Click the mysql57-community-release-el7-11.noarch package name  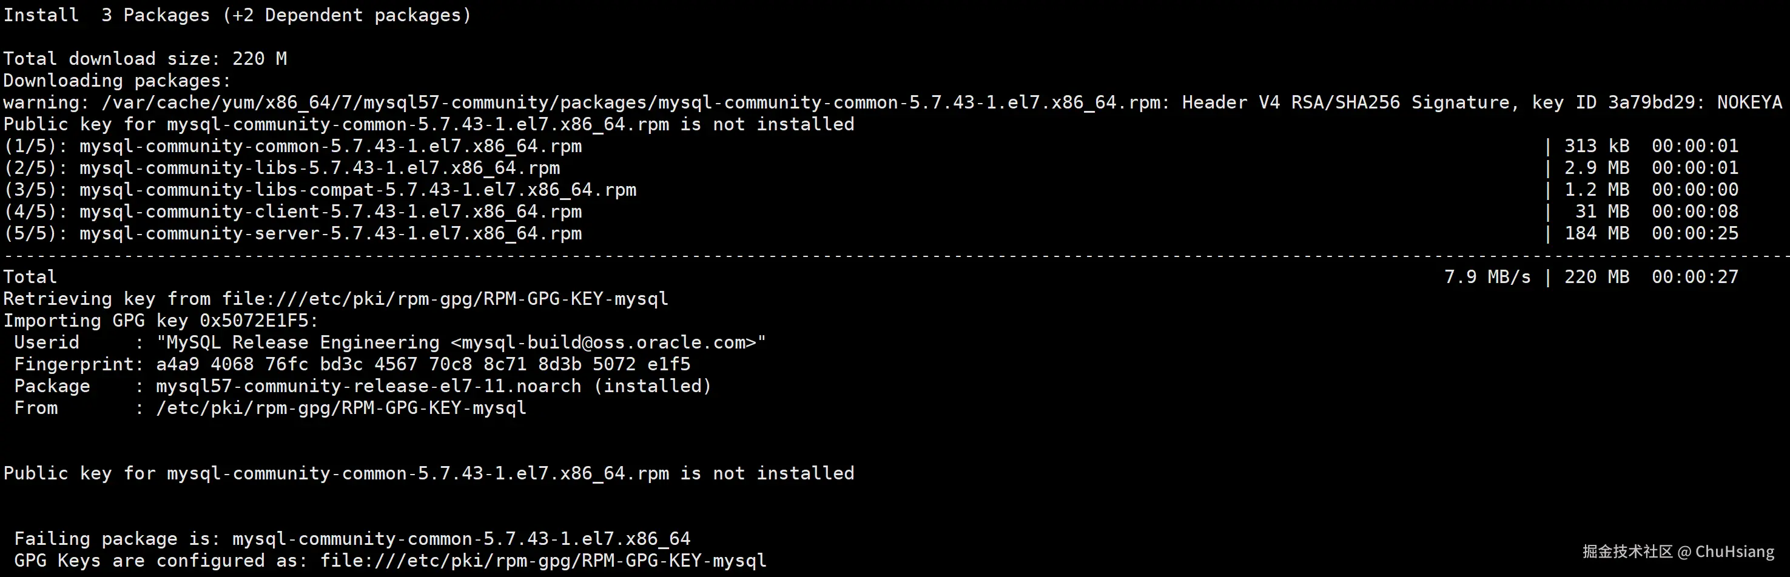[368, 386]
